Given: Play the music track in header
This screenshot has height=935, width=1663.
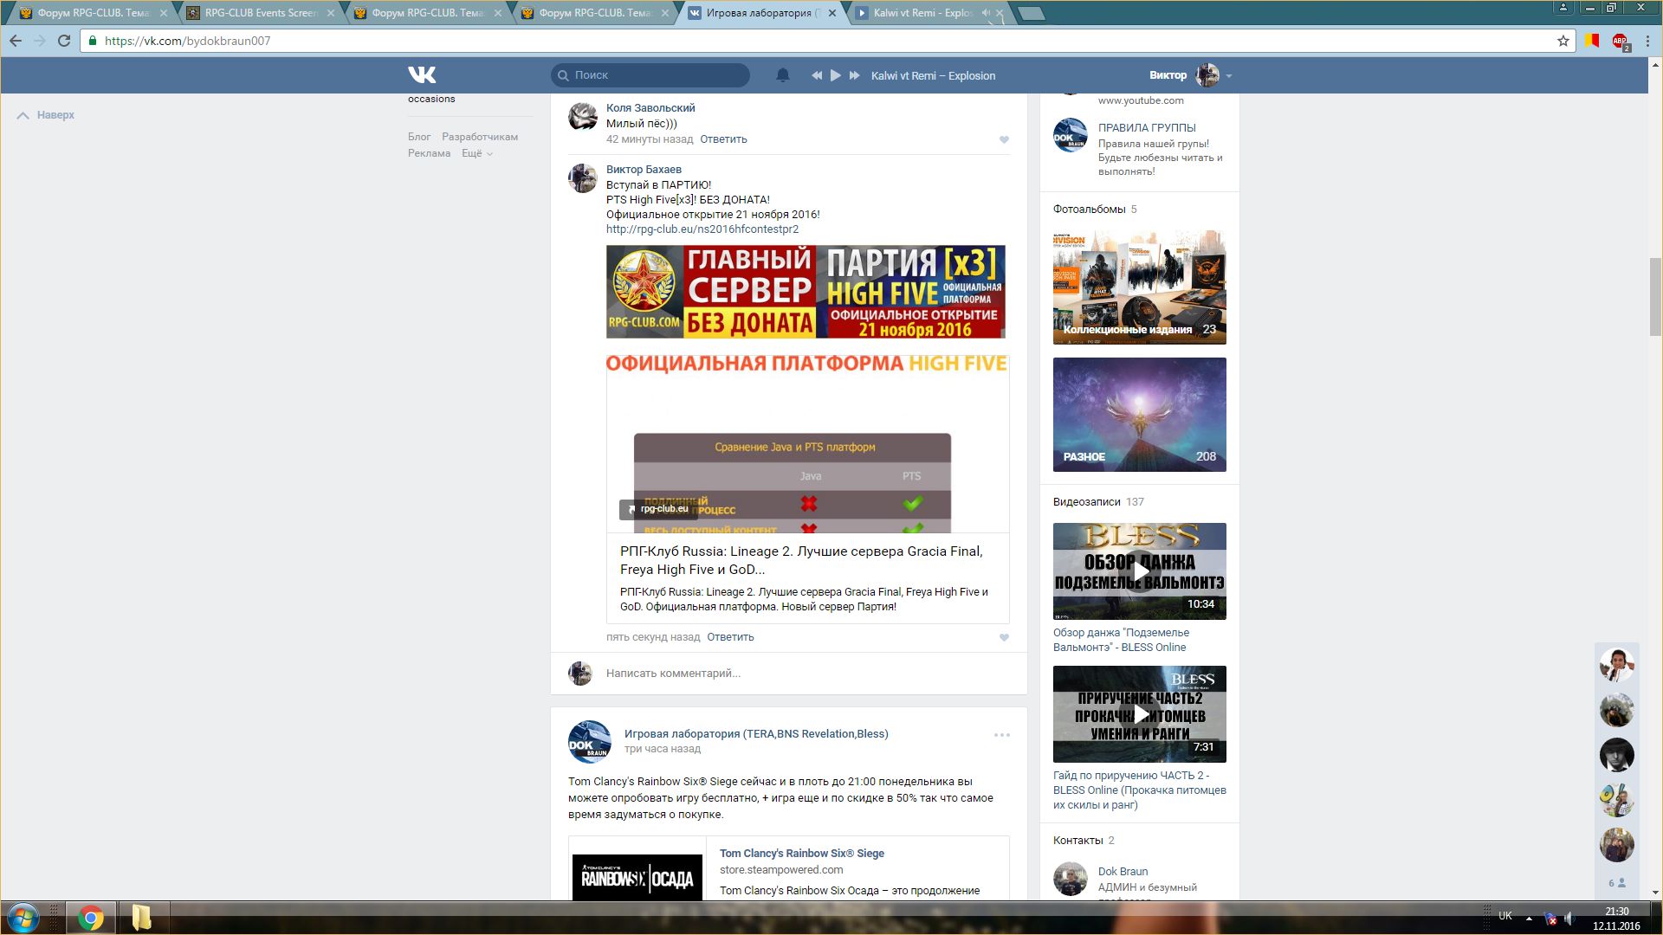Looking at the screenshot, I should (835, 75).
